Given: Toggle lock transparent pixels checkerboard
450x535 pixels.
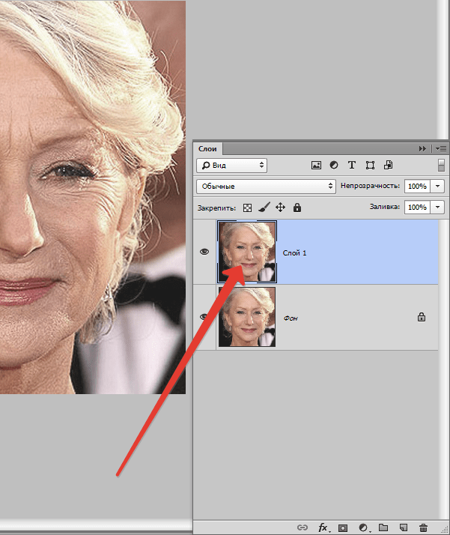Looking at the screenshot, I should point(248,208).
